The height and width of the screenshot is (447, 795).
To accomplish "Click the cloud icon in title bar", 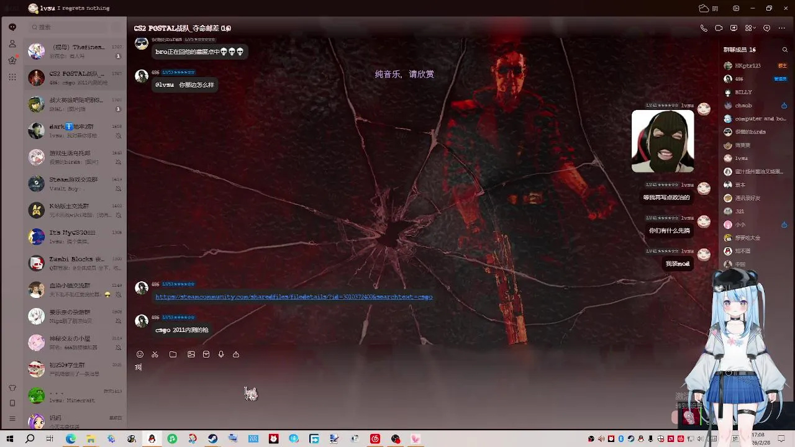I will point(704,8).
